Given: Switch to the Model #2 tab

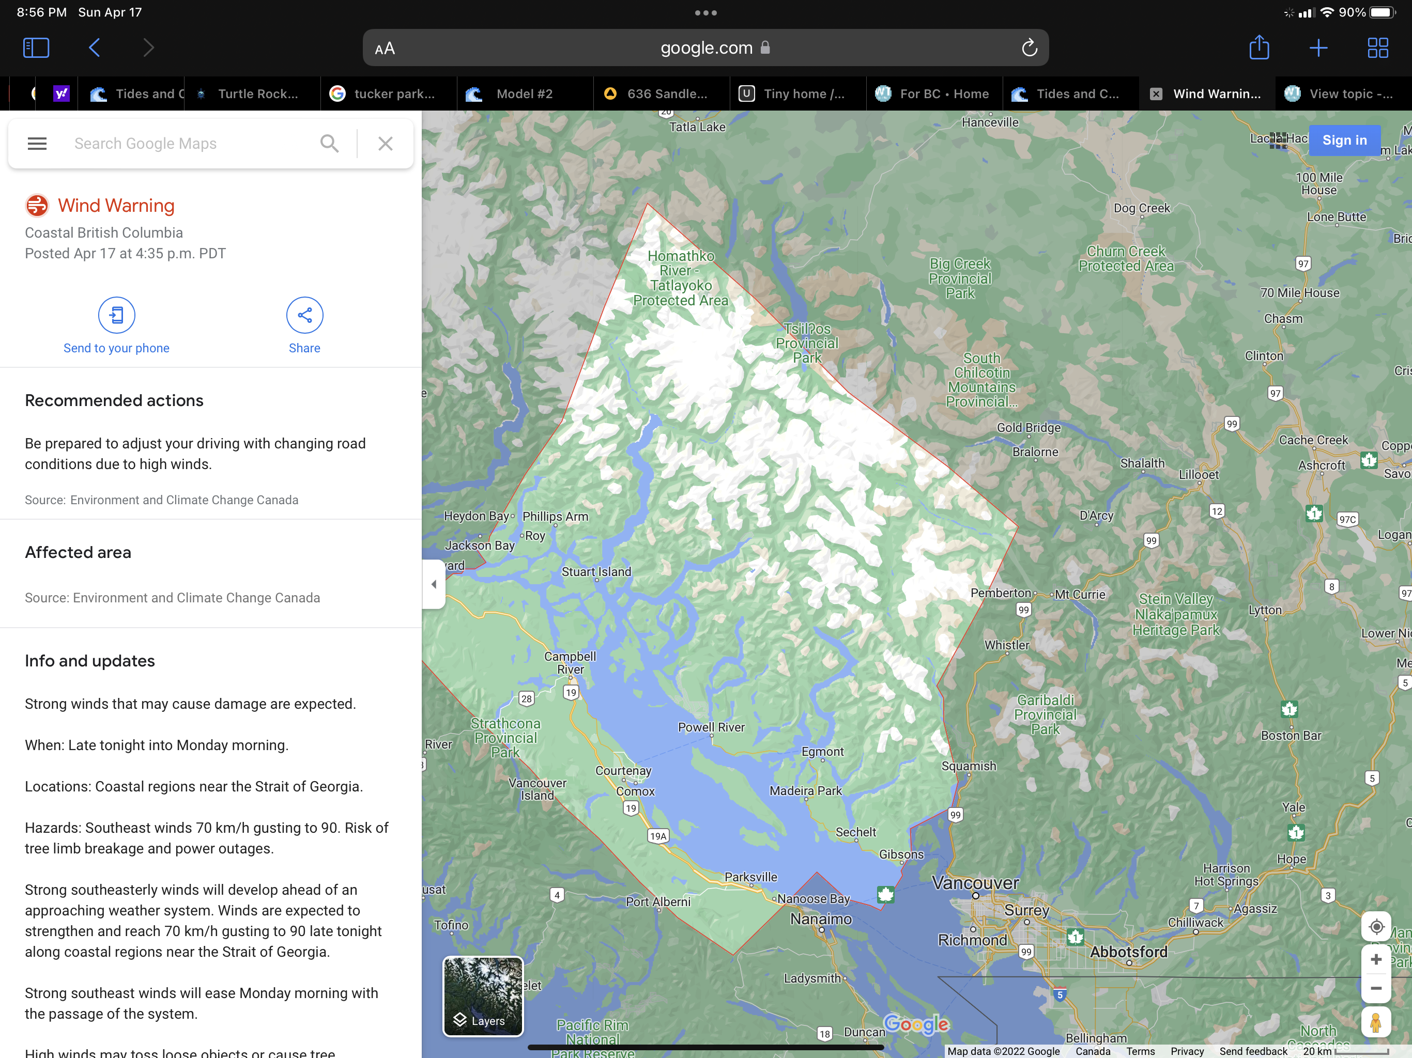Looking at the screenshot, I should (525, 94).
